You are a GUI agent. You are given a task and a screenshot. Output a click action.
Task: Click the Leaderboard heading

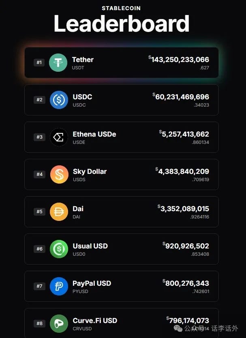pos(122,24)
